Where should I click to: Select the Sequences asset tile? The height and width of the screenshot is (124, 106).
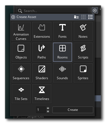tap(21, 73)
